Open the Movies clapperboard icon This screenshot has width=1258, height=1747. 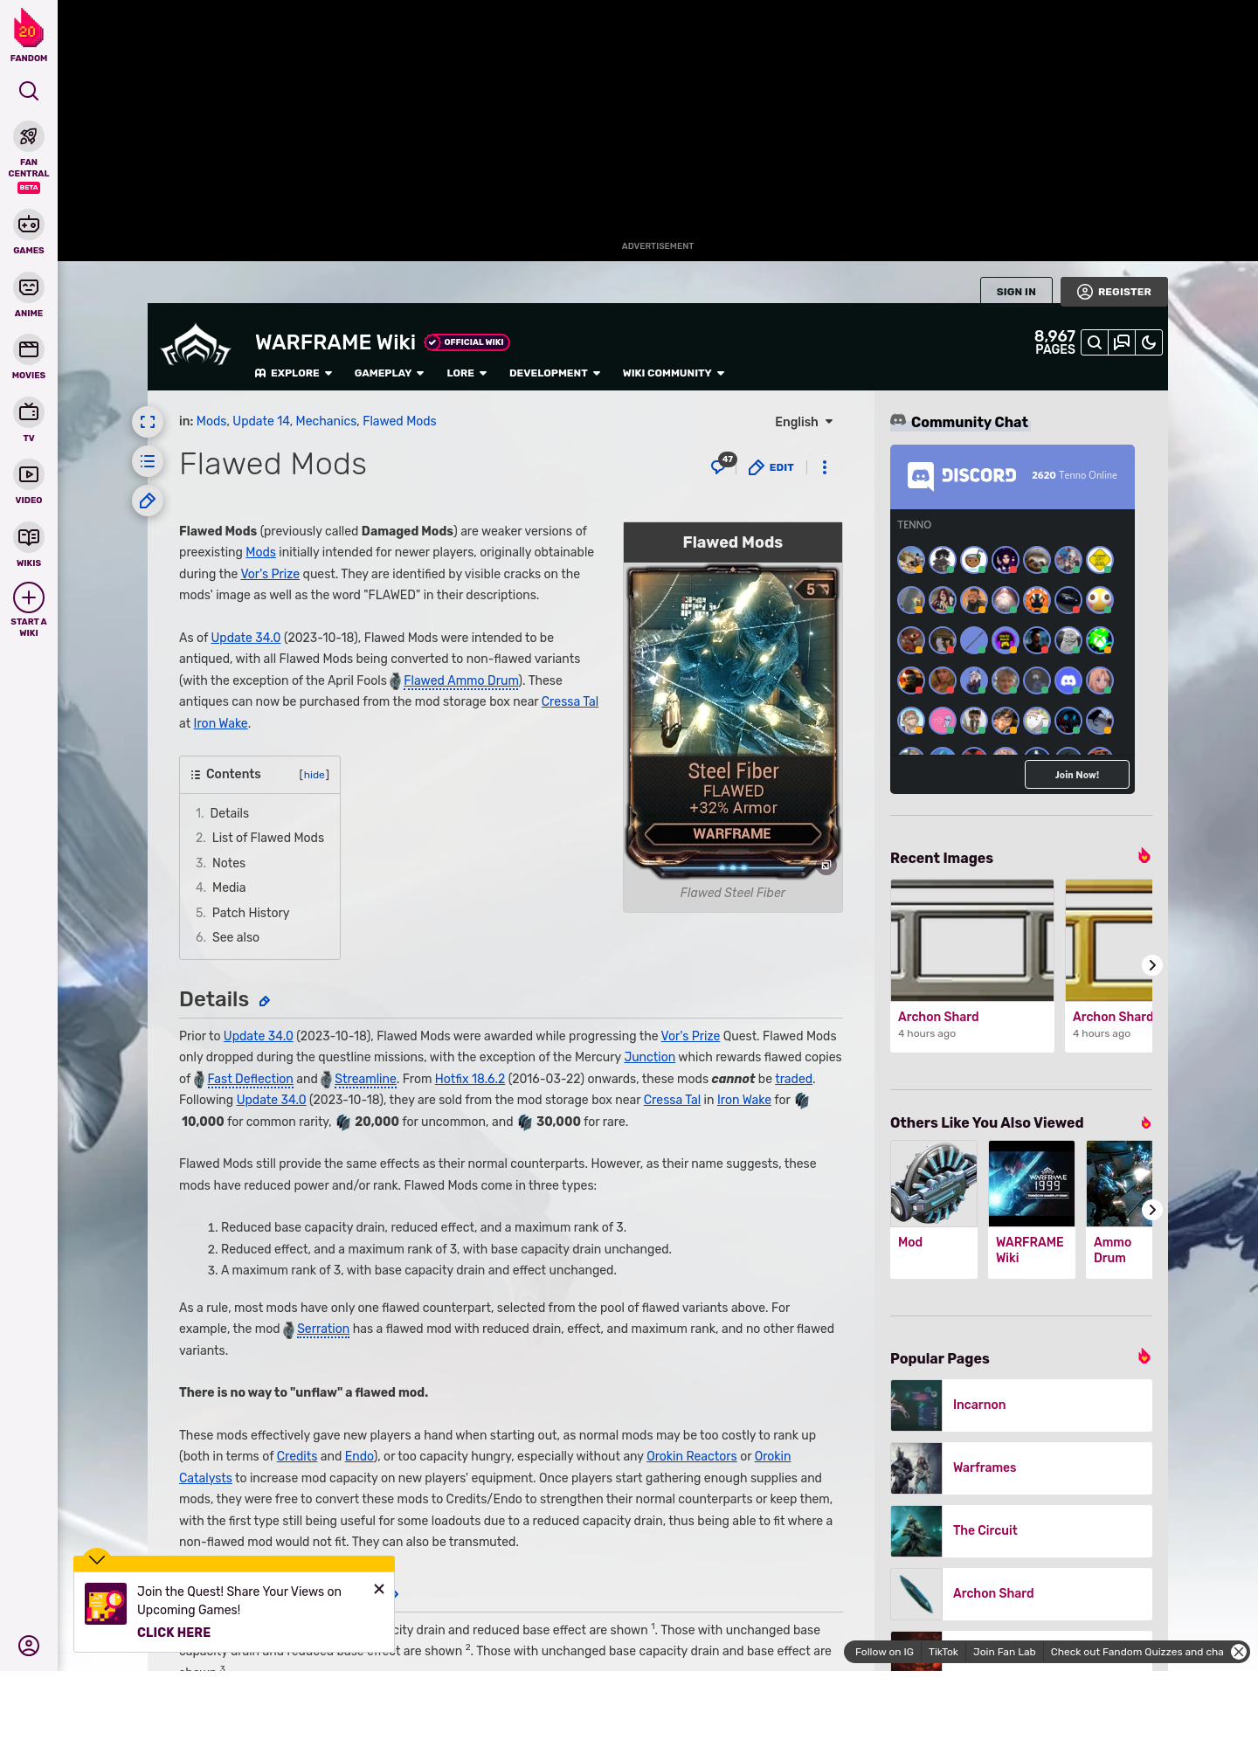[29, 349]
